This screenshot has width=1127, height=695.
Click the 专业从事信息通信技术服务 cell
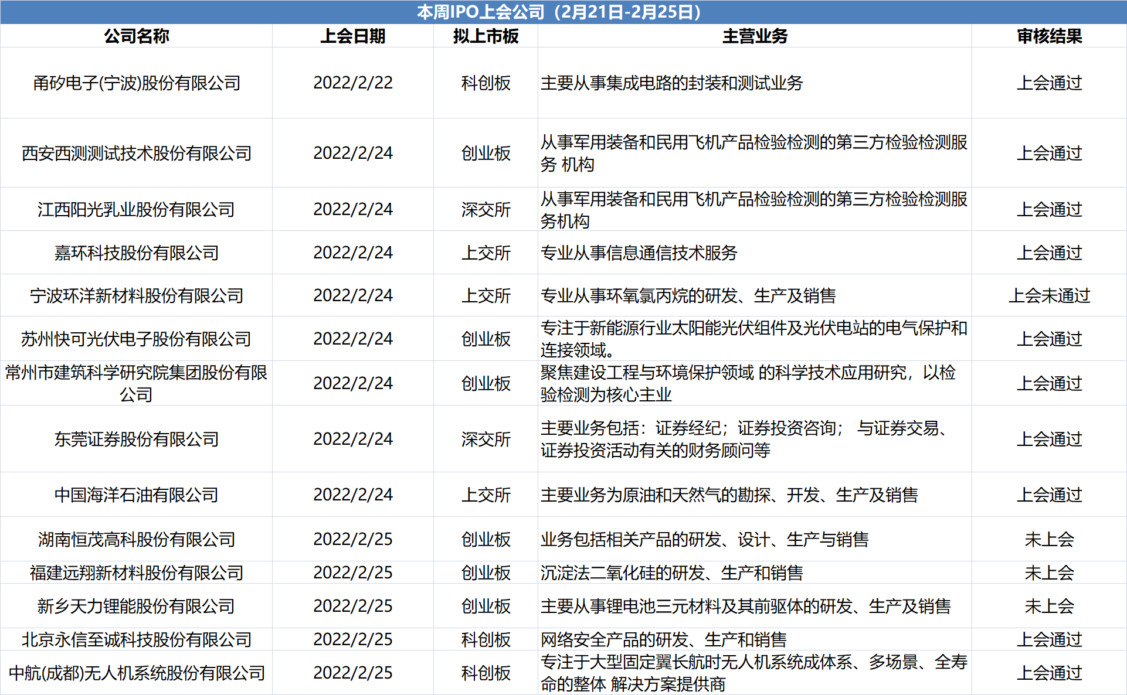(639, 253)
